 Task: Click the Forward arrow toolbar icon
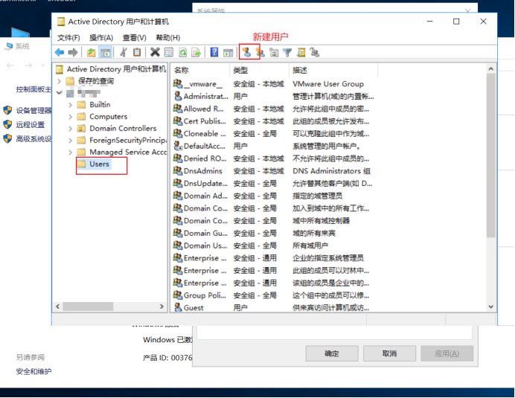[73, 52]
